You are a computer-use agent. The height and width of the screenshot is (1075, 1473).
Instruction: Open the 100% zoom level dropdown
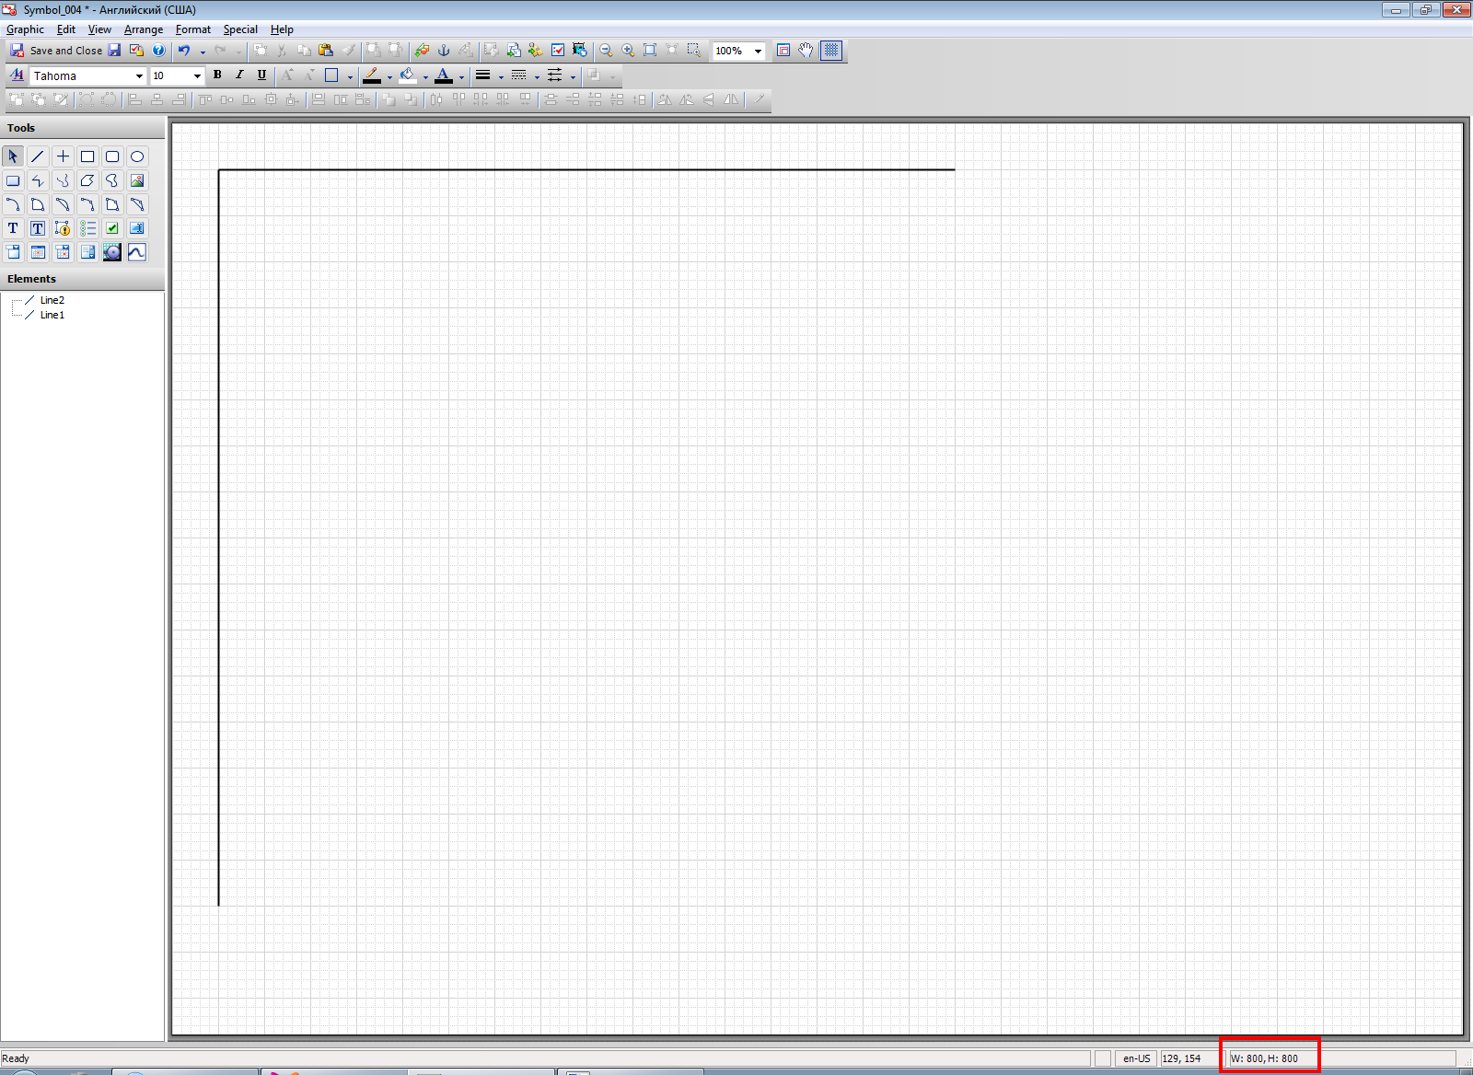click(758, 52)
